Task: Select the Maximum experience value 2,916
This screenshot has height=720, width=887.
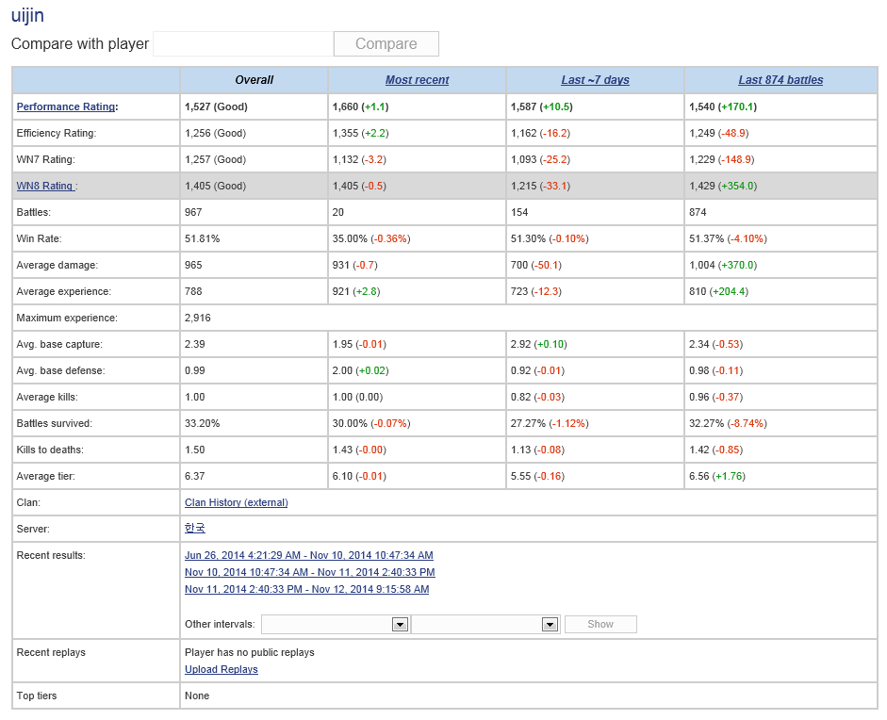Action: 197,318
